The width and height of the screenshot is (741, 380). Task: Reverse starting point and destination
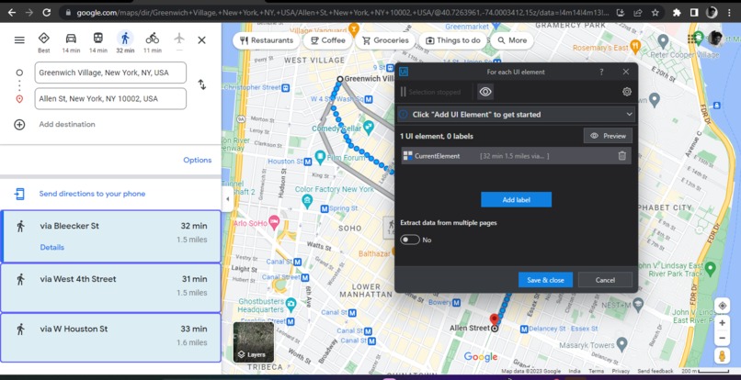pyautogui.click(x=201, y=85)
